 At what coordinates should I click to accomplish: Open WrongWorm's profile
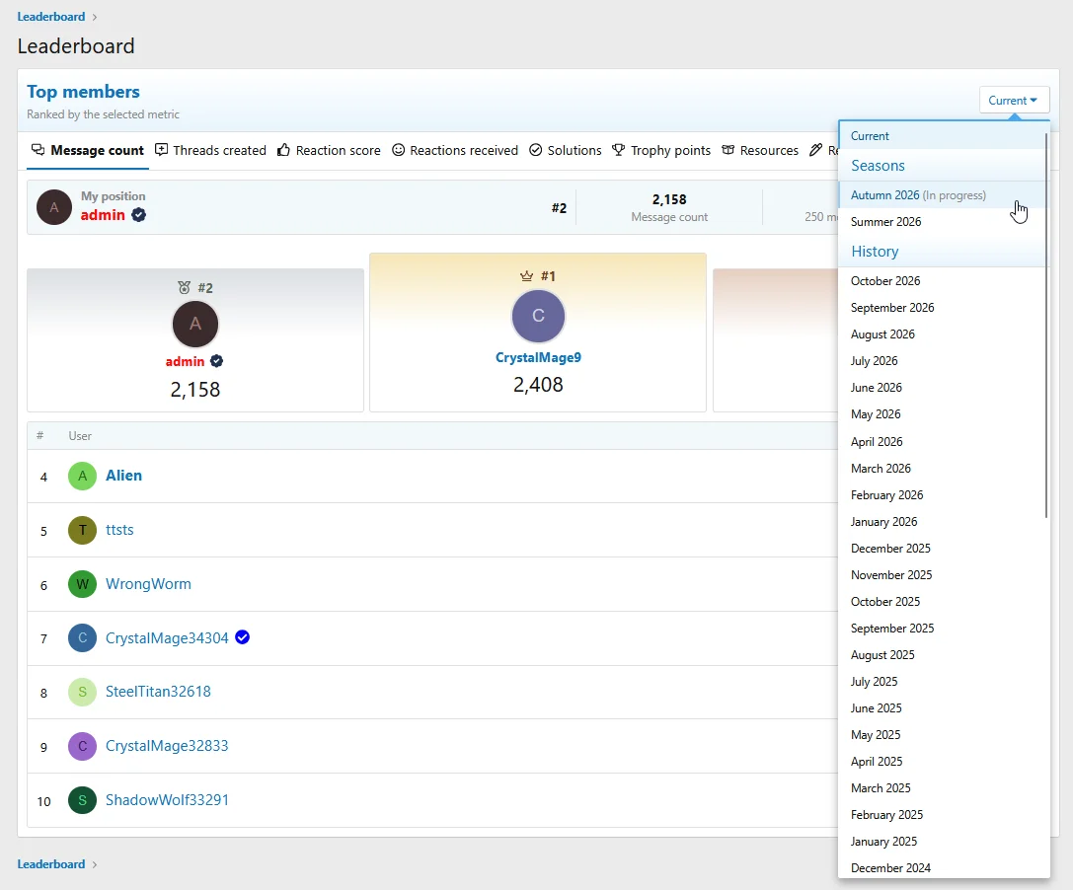click(148, 583)
